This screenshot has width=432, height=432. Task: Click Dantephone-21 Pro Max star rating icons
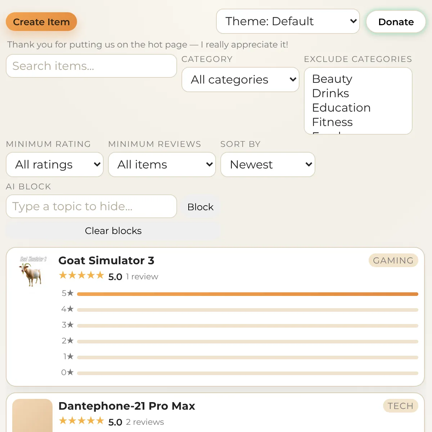coord(81,421)
